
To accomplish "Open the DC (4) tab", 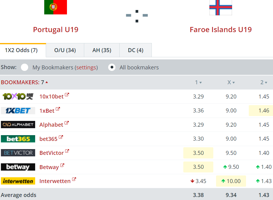I will [135, 50].
